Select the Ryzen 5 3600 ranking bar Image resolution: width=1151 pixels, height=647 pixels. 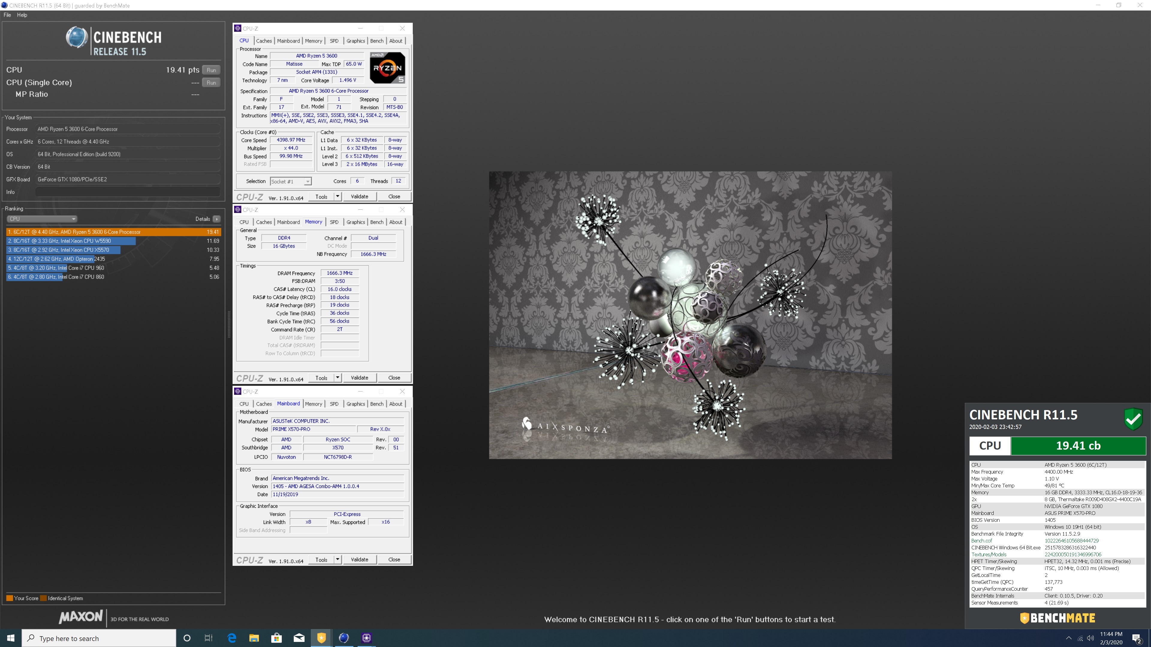pyautogui.click(x=114, y=232)
